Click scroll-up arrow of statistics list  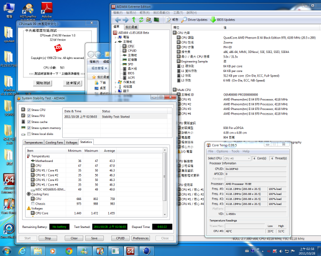click(x=165, y=150)
